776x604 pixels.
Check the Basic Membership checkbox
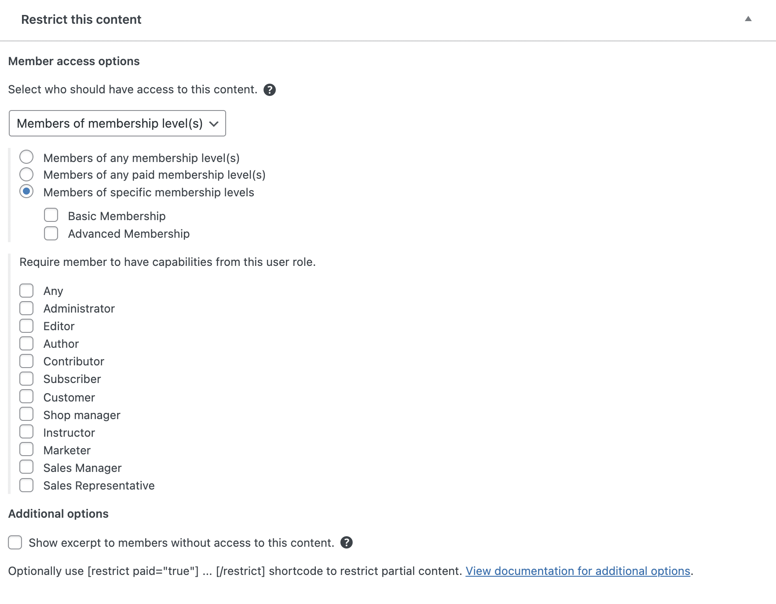pyautogui.click(x=51, y=215)
